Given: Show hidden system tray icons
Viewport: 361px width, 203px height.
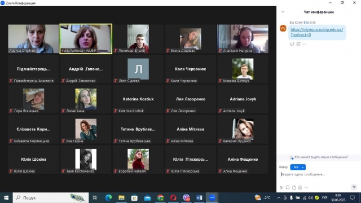Looking at the screenshot, I should (x=279, y=198).
